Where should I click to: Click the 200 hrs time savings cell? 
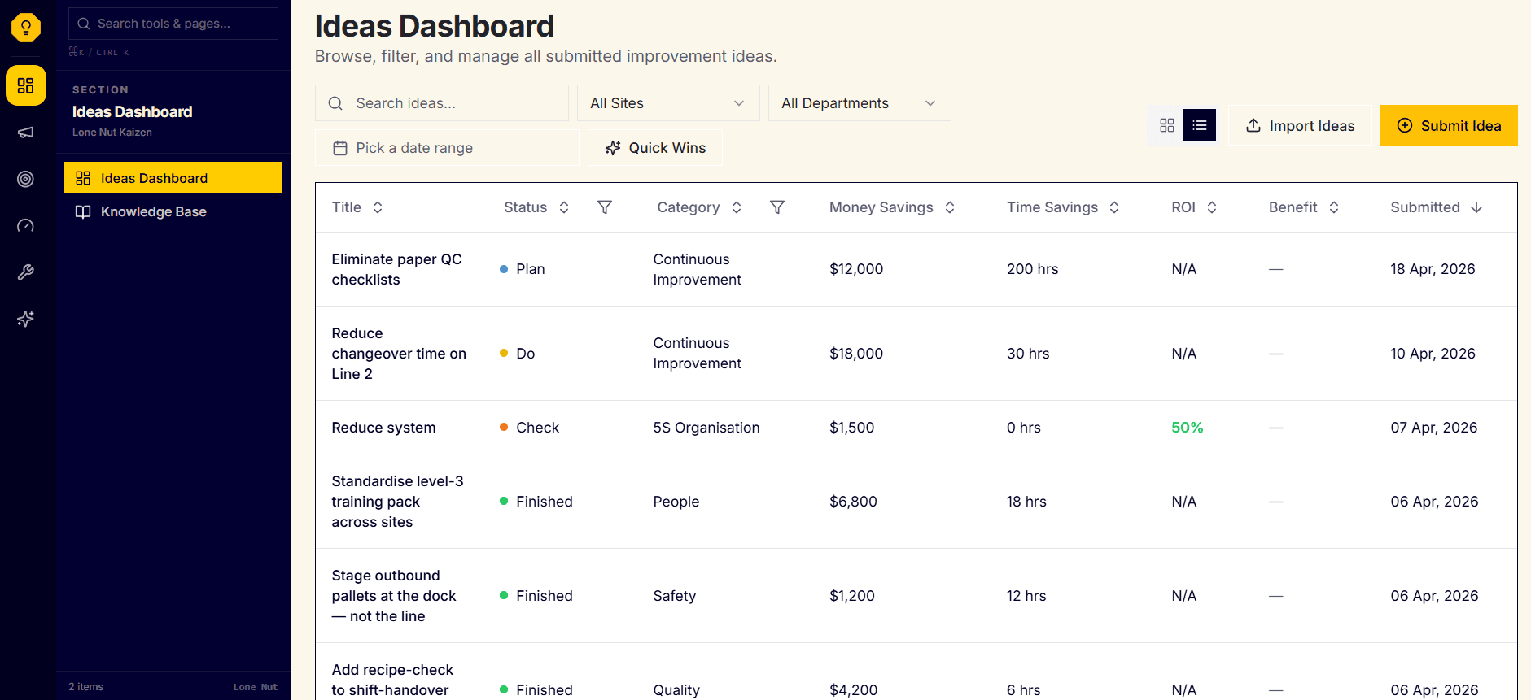[x=1033, y=269]
